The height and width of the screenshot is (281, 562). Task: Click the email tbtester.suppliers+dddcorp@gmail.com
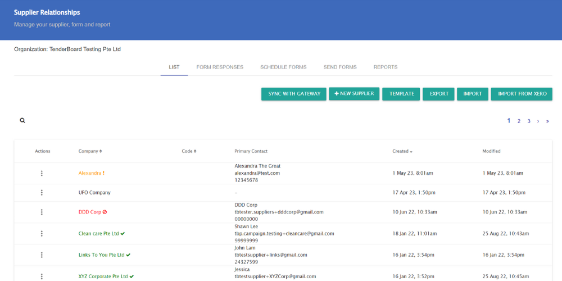(x=279, y=212)
